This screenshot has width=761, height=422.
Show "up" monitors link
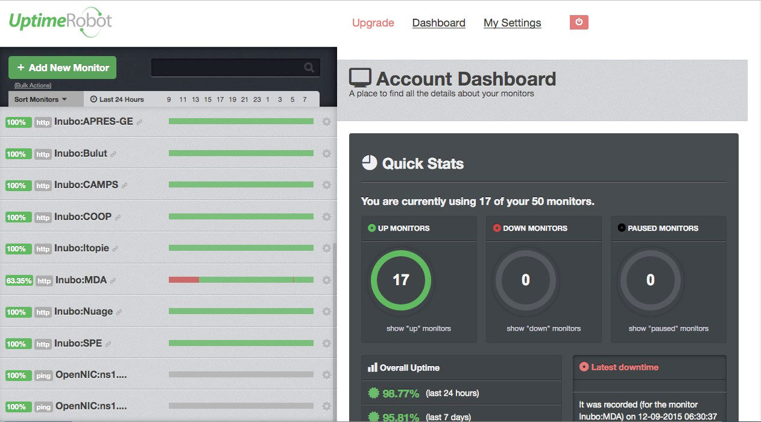click(x=418, y=329)
